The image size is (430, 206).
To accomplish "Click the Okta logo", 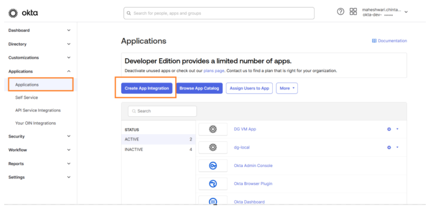I will (x=23, y=13).
